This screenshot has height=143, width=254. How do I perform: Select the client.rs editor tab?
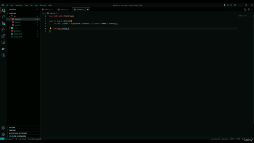81,10
